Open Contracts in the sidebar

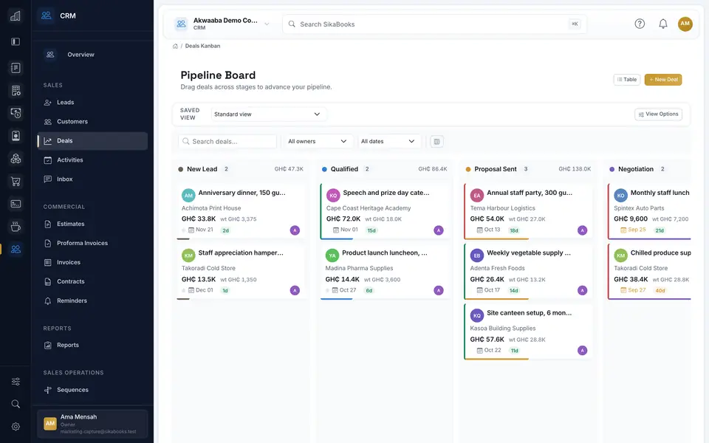point(92,281)
